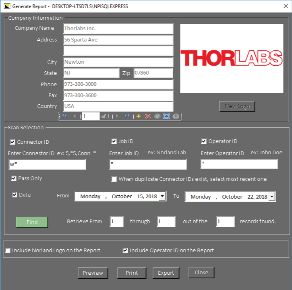Viewport: 292px width, 290px height.
Task: Uncheck the Pass Only checkbox
Action: click(14, 178)
